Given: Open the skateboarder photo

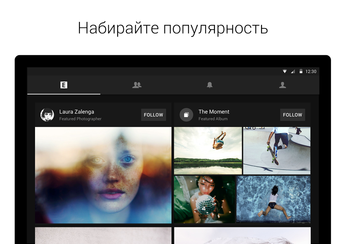Looking at the screenshot, I should click(277, 150).
